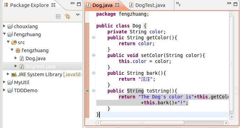The image size is (240, 128).
Task: Click the override marker beside toString
Action: tap(87, 91)
